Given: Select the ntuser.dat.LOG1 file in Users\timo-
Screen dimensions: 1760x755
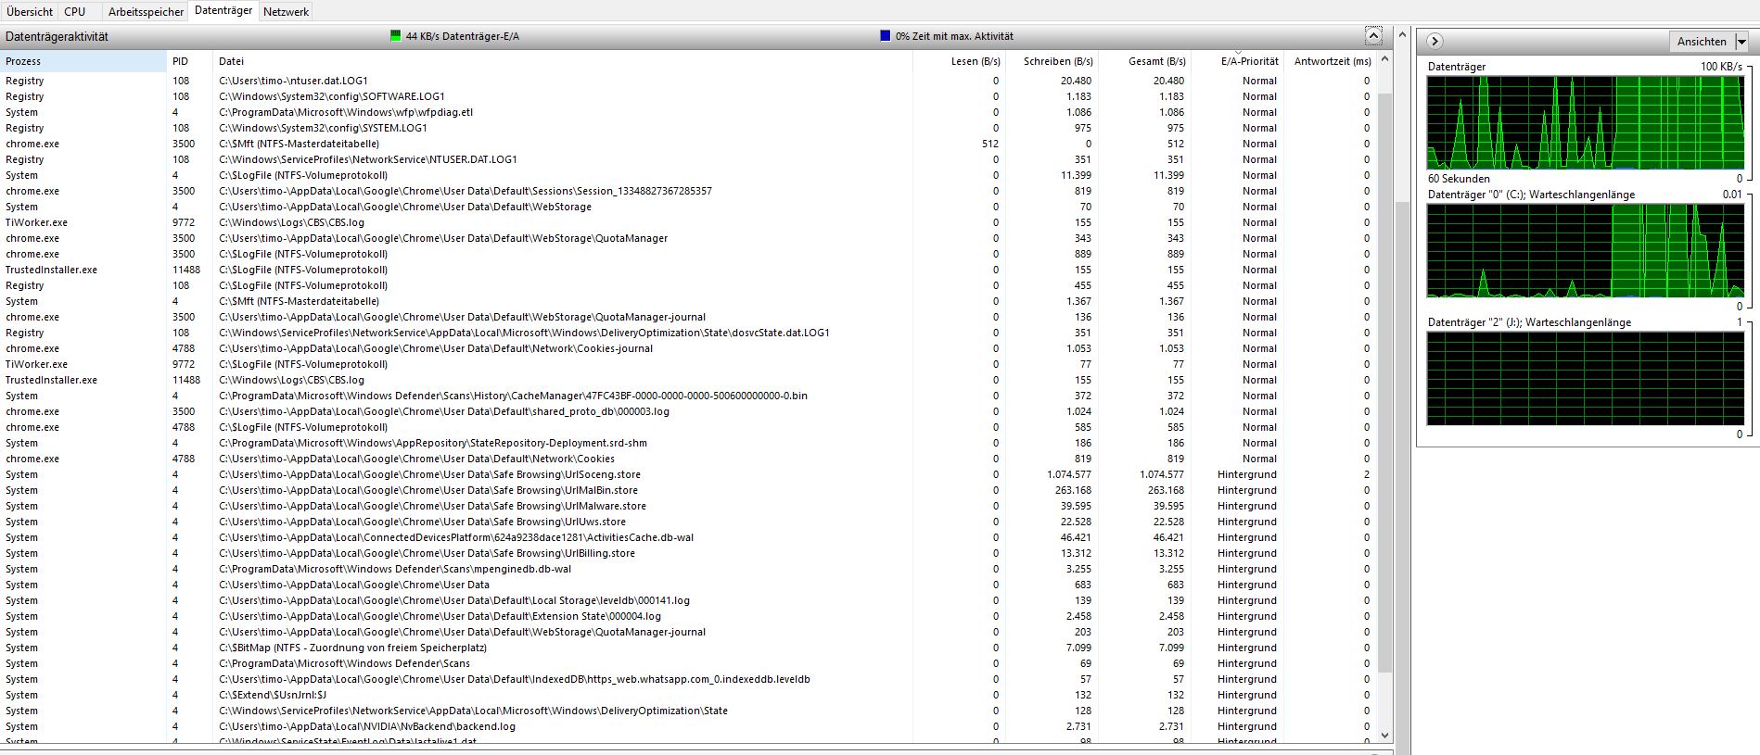Looking at the screenshot, I should pyautogui.click(x=688, y=81).
